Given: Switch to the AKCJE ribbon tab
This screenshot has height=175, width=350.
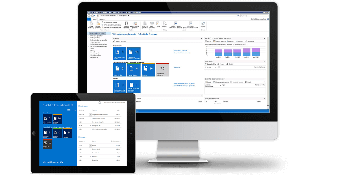Looking at the screenshot, I should (95, 19).
